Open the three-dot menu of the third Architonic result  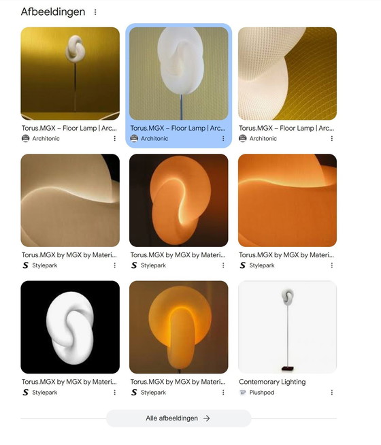click(331, 139)
